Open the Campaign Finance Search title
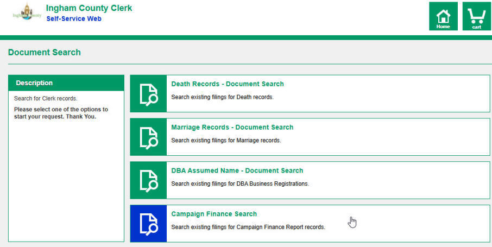Screen dimensions: 492x247 (214, 214)
